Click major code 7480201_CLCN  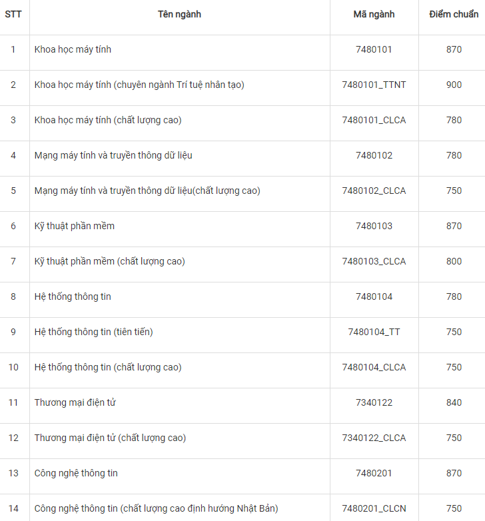click(374, 509)
